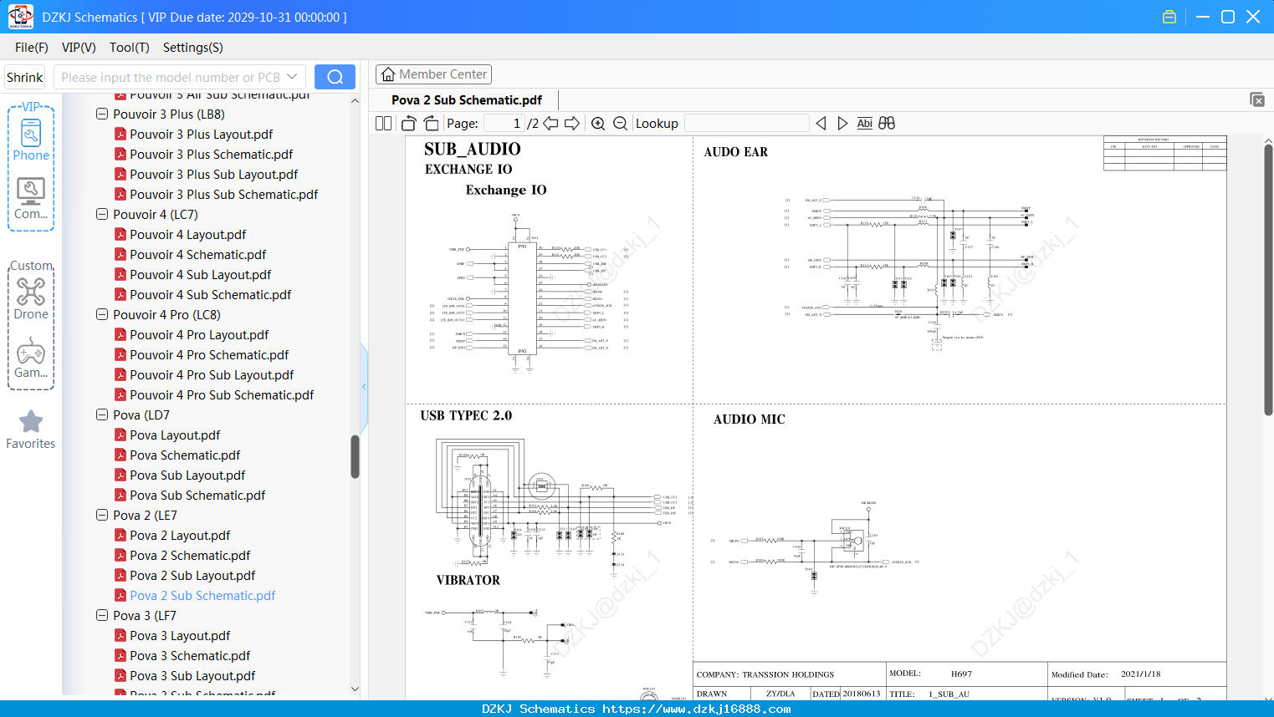Click the page number field
This screenshot has width=1274, height=717.
(504, 124)
